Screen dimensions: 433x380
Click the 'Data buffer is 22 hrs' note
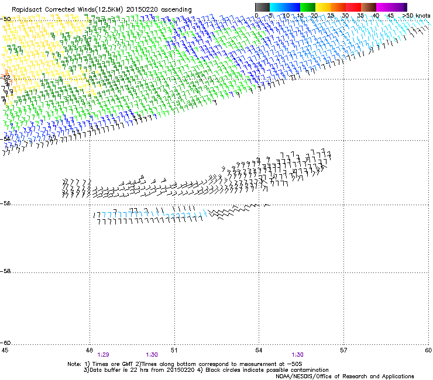point(206,370)
